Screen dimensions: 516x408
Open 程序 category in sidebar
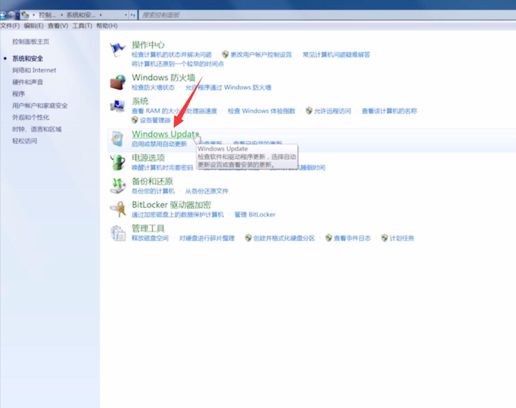tap(18, 94)
